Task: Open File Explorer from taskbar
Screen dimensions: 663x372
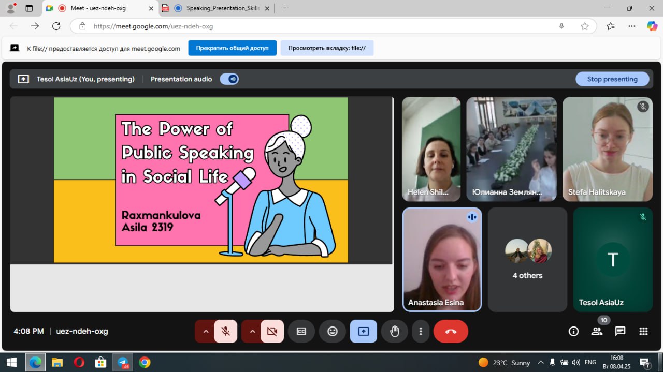Action: 57,363
